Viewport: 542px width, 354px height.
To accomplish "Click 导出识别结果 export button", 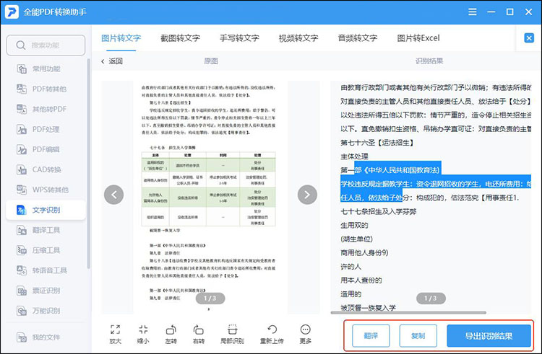I will pos(489,336).
